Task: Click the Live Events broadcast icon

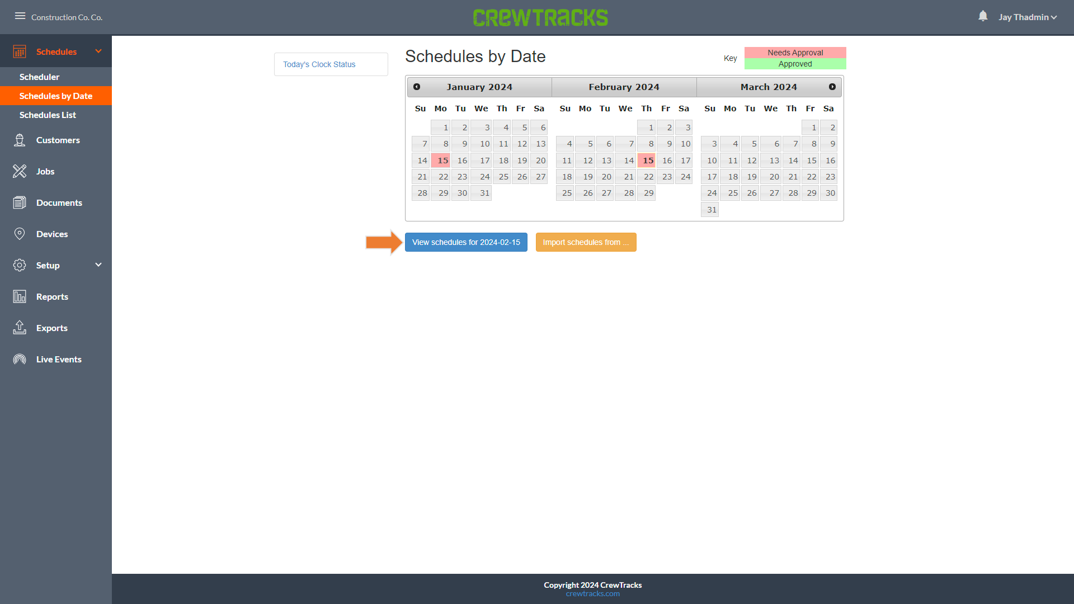Action: pyautogui.click(x=20, y=360)
